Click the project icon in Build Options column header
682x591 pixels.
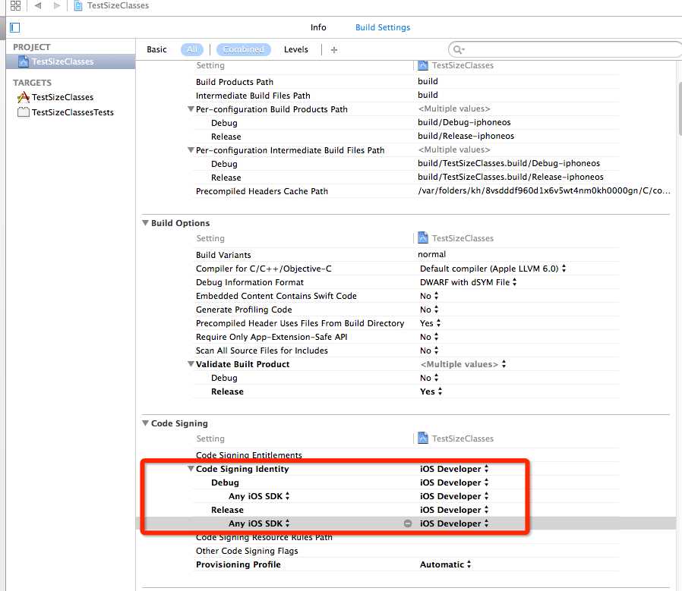tap(423, 237)
